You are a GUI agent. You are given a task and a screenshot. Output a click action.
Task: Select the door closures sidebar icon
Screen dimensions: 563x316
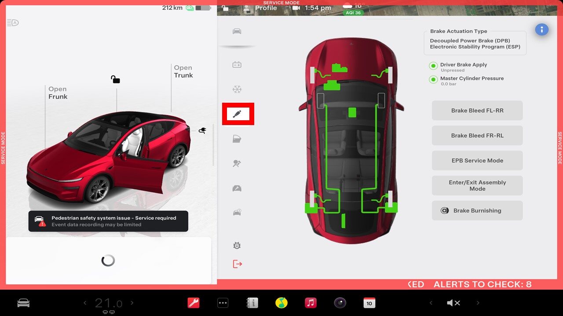coord(237,139)
